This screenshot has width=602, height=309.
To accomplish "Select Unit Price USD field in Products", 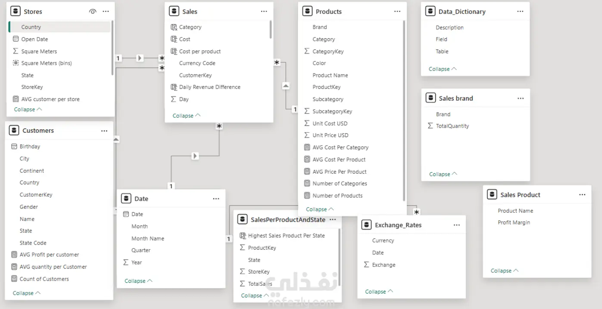I will [330, 135].
